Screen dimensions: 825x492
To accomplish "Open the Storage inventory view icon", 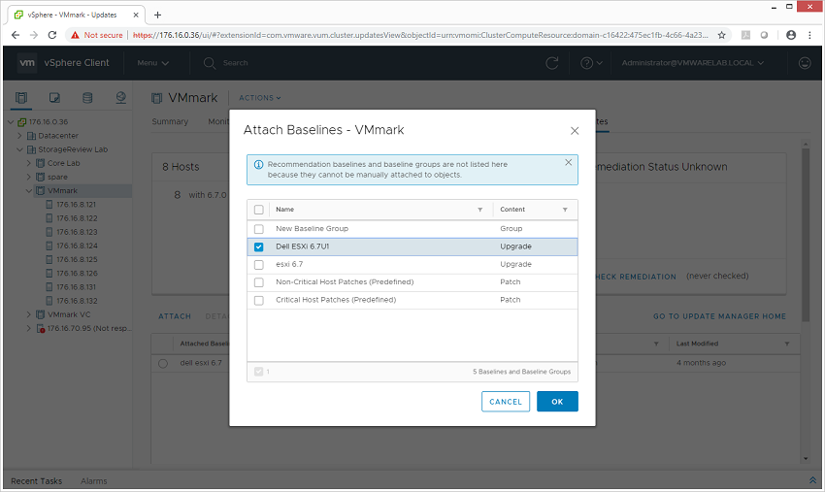I will (87, 98).
